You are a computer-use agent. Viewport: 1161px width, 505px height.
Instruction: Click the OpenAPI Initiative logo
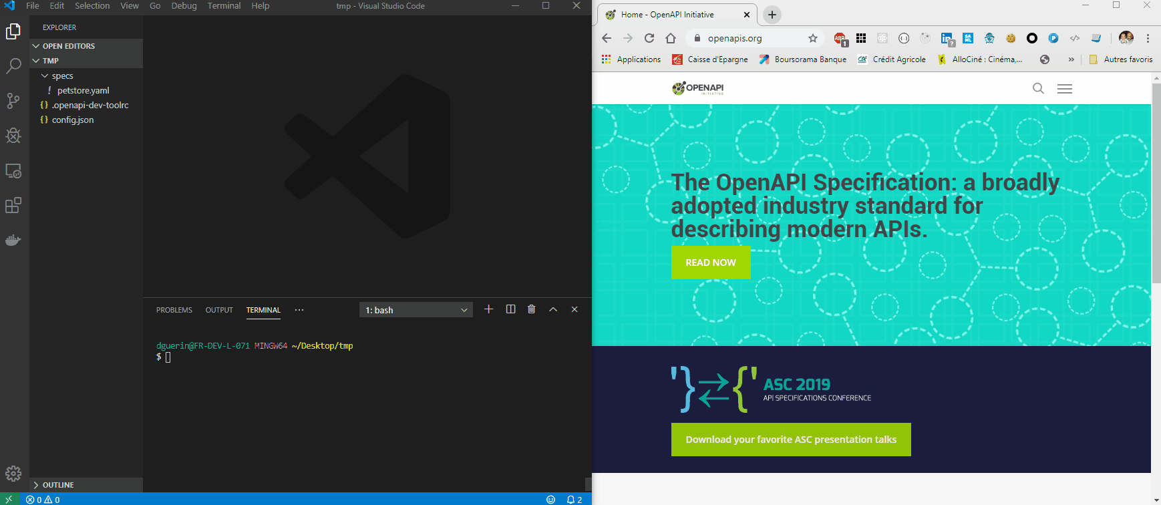click(x=698, y=88)
